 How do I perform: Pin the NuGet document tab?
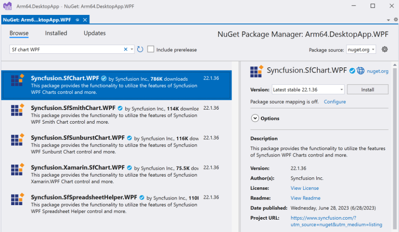[77, 20]
